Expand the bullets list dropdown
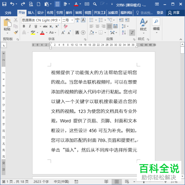The width and height of the screenshot is (185, 185). tap(96, 20)
